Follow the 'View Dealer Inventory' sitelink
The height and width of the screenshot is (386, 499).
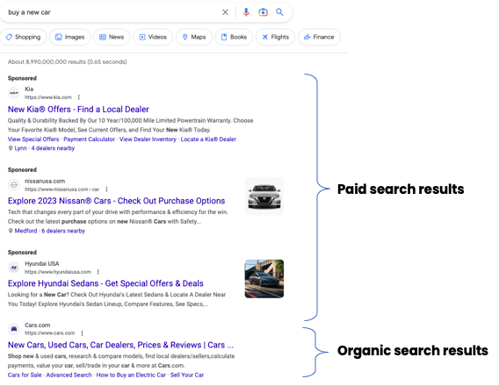point(148,139)
